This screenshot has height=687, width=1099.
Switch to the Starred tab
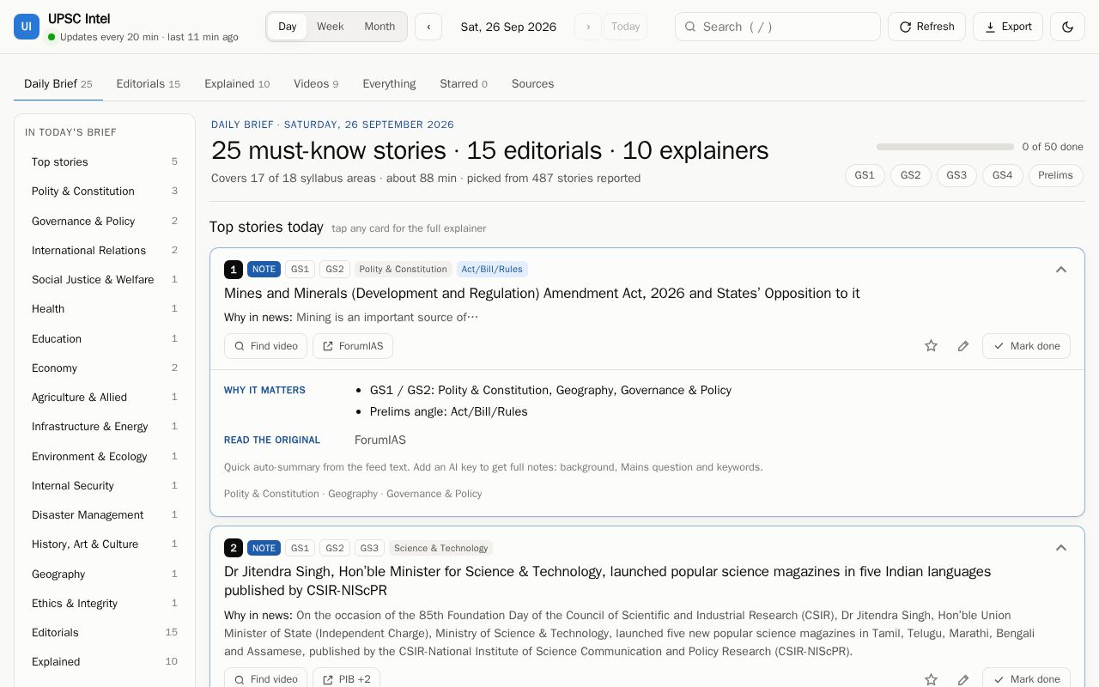[464, 83]
